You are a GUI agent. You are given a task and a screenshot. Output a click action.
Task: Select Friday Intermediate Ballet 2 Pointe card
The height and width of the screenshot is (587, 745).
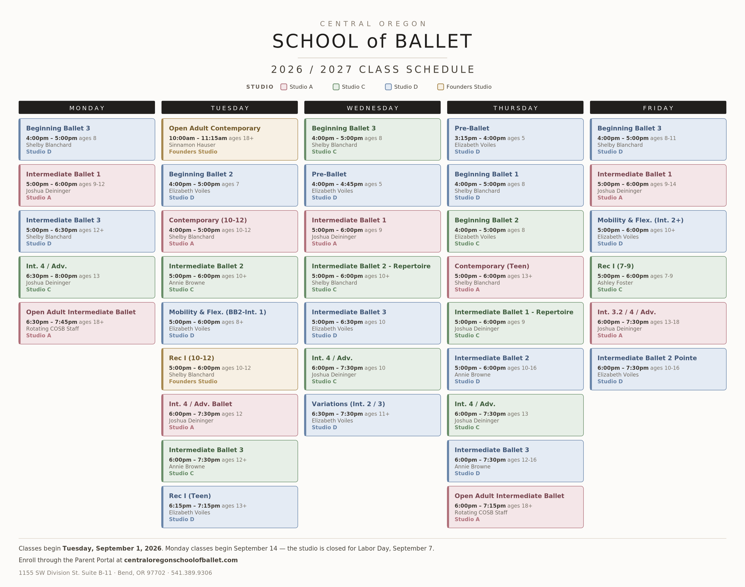[658, 369]
